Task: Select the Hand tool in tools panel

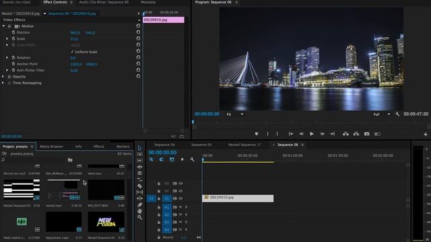Action: click(x=139, y=211)
